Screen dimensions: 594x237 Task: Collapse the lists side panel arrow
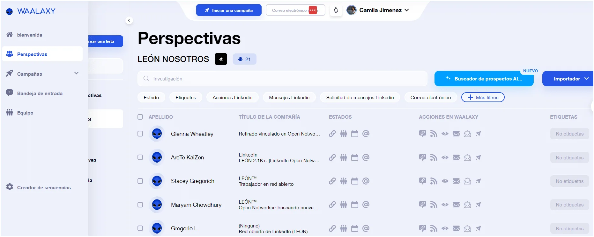tap(129, 20)
